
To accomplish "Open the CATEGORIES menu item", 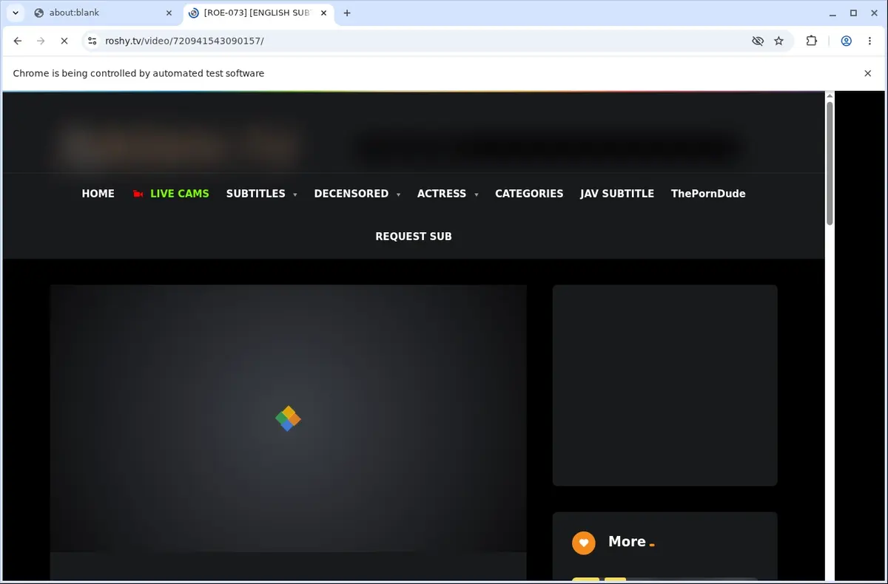I will point(529,194).
